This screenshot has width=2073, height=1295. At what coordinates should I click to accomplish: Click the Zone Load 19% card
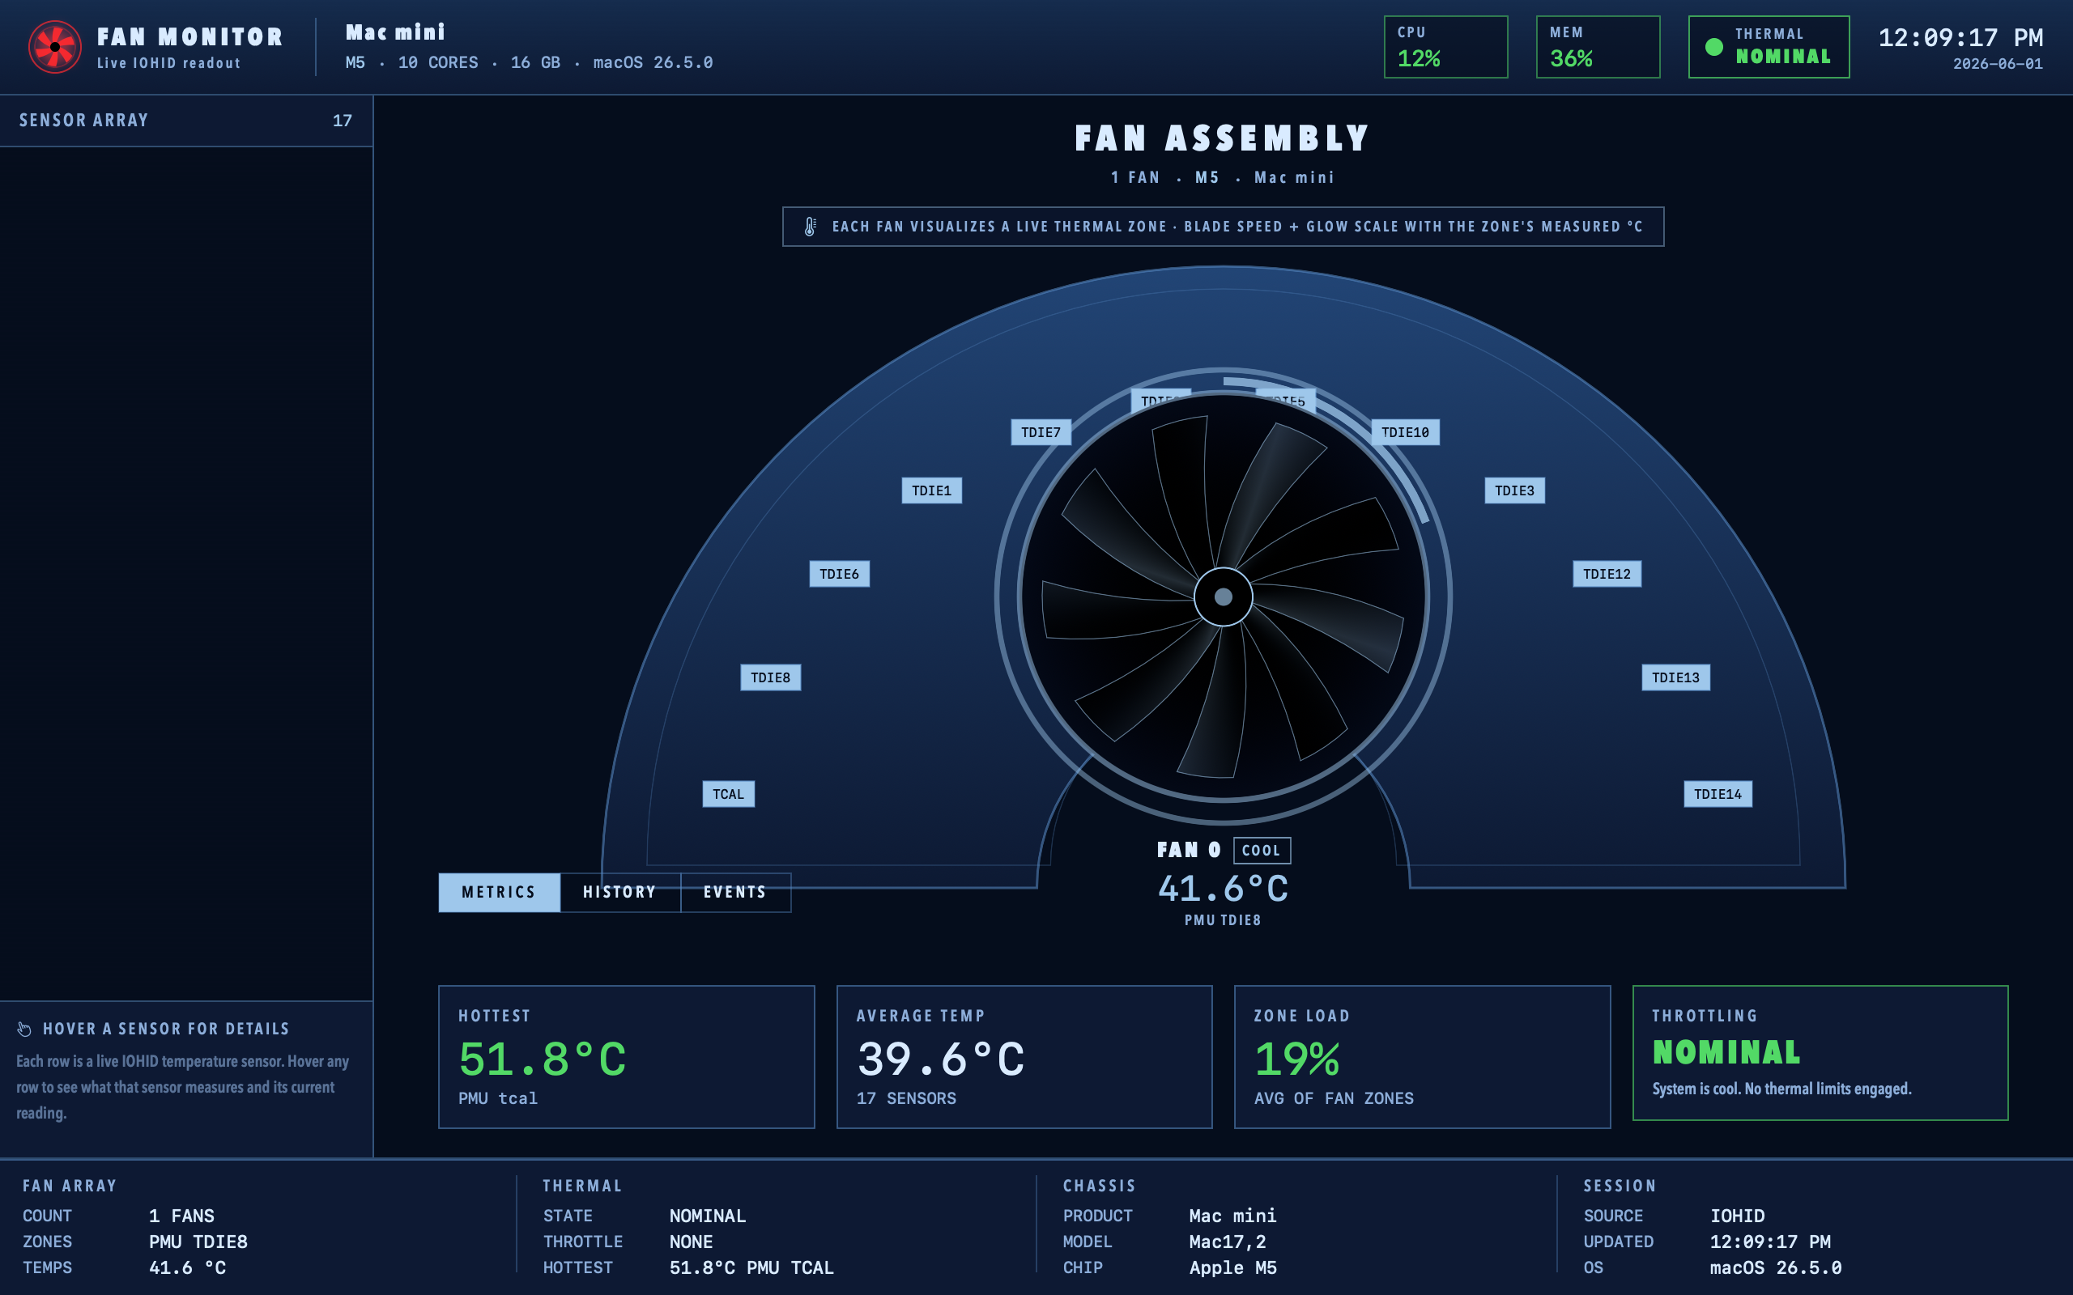pyautogui.click(x=1422, y=1057)
